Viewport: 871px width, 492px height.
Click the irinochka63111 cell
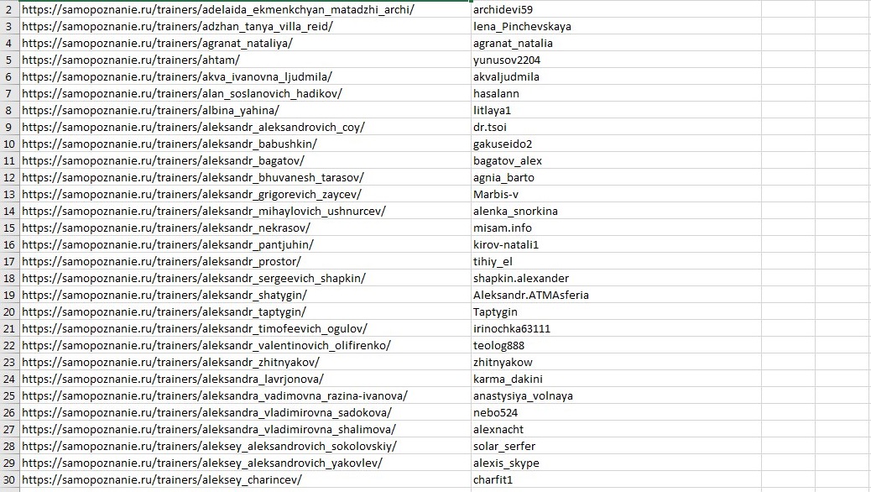616,328
